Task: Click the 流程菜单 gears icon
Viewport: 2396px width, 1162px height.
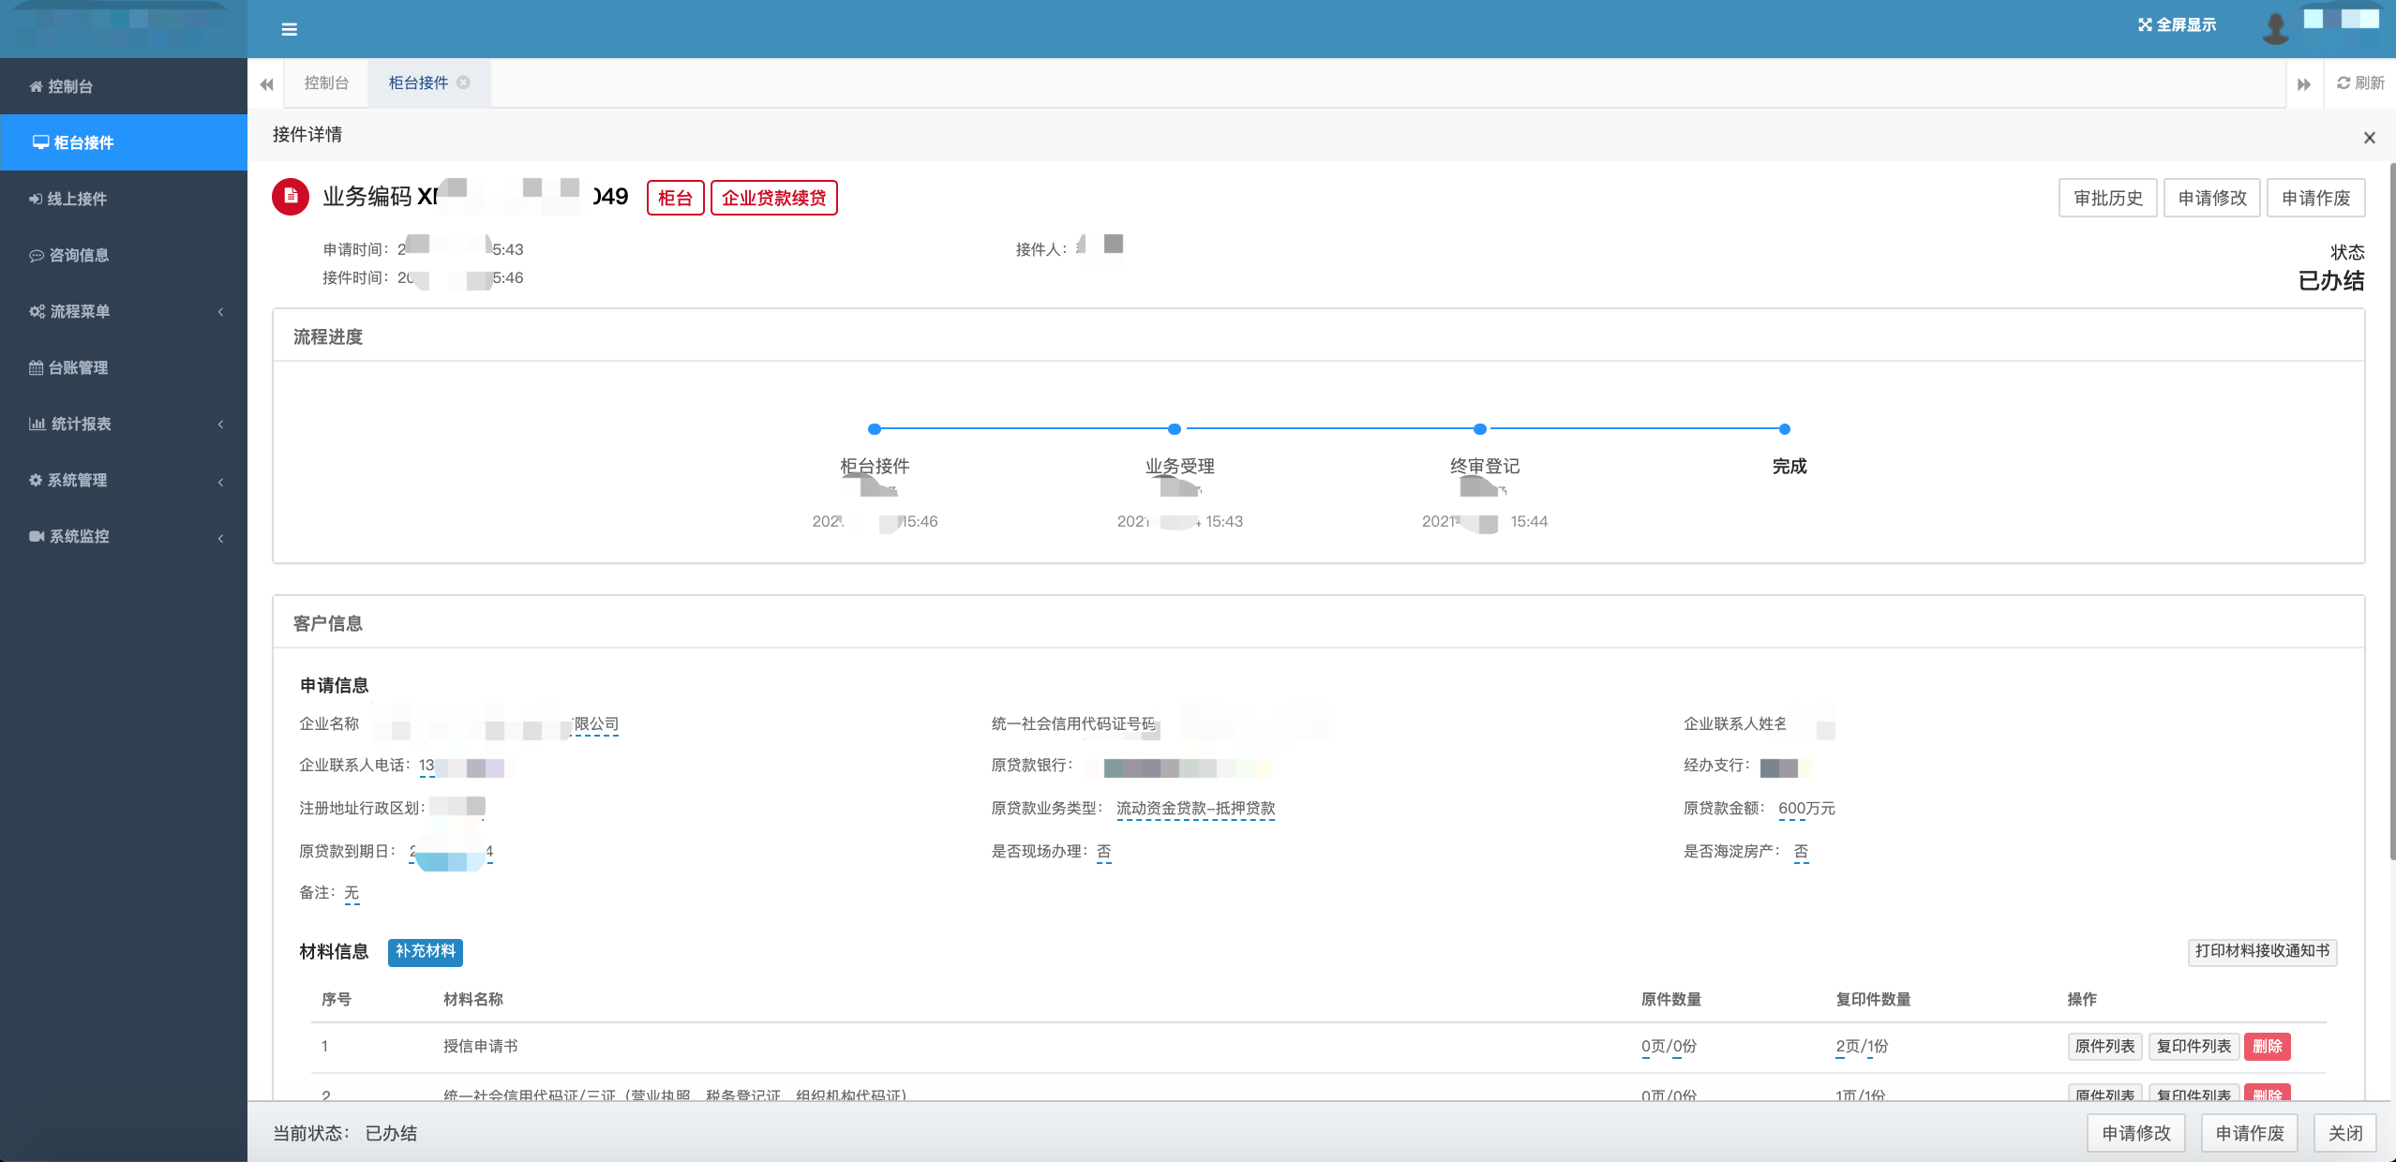Action: (37, 311)
